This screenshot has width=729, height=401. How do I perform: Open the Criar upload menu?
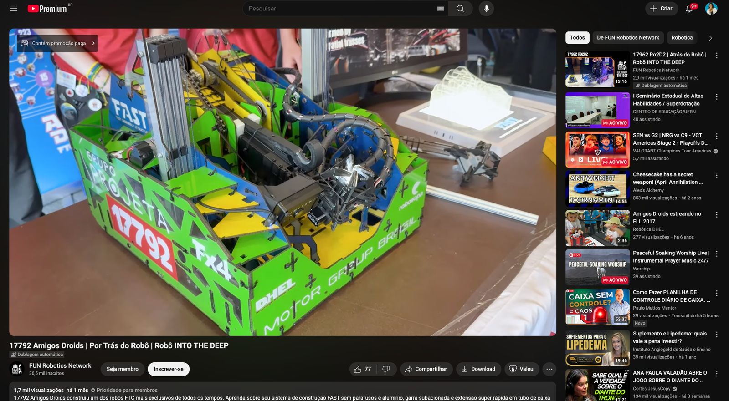click(x=661, y=9)
